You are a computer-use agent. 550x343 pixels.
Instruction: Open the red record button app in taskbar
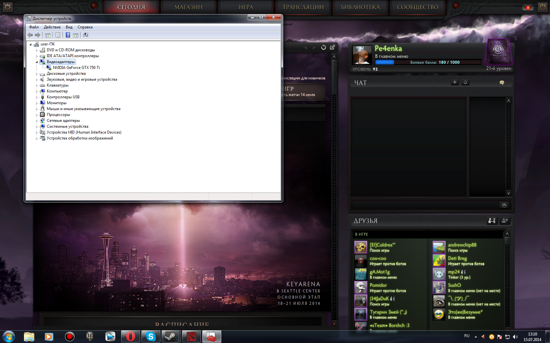pos(70,336)
